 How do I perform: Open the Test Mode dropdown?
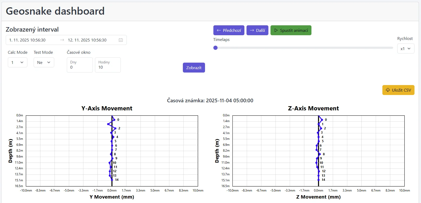pos(44,62)
